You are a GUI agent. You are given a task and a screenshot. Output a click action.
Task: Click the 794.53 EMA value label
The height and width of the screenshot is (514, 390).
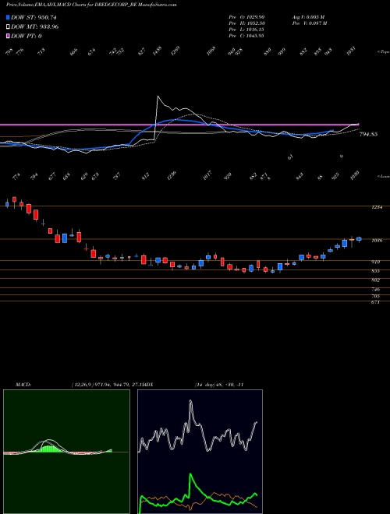pyautogui.click(x=368, y=134)
